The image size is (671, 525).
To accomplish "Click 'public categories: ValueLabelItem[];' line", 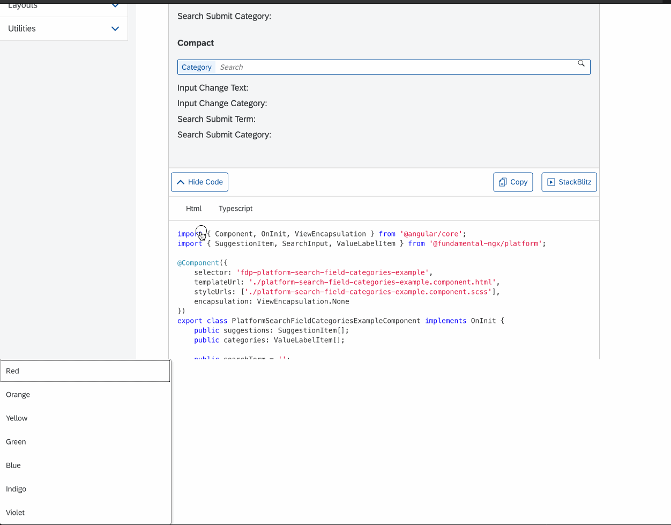I will [270, 340].
